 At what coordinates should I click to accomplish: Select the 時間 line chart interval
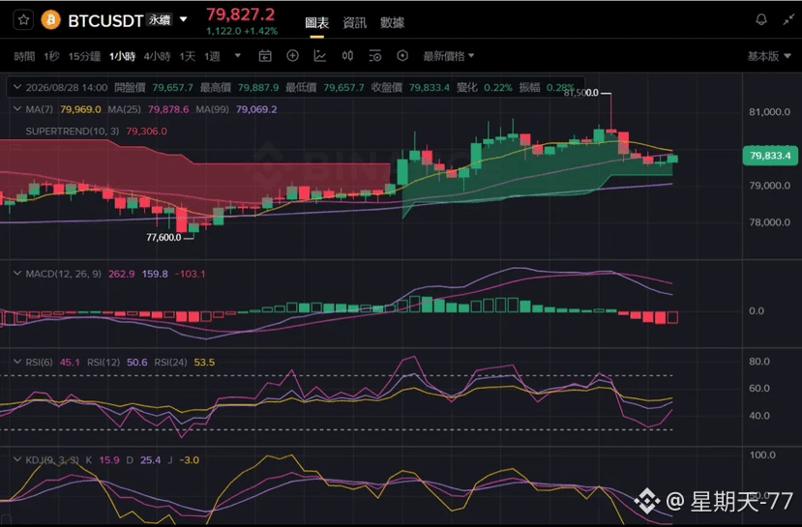coord(24,56)
